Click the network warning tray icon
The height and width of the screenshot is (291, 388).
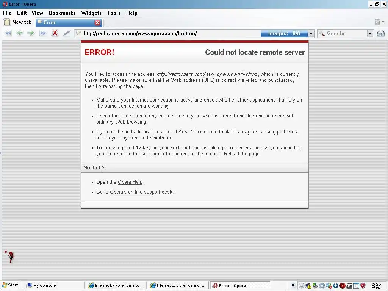[308, 286]
